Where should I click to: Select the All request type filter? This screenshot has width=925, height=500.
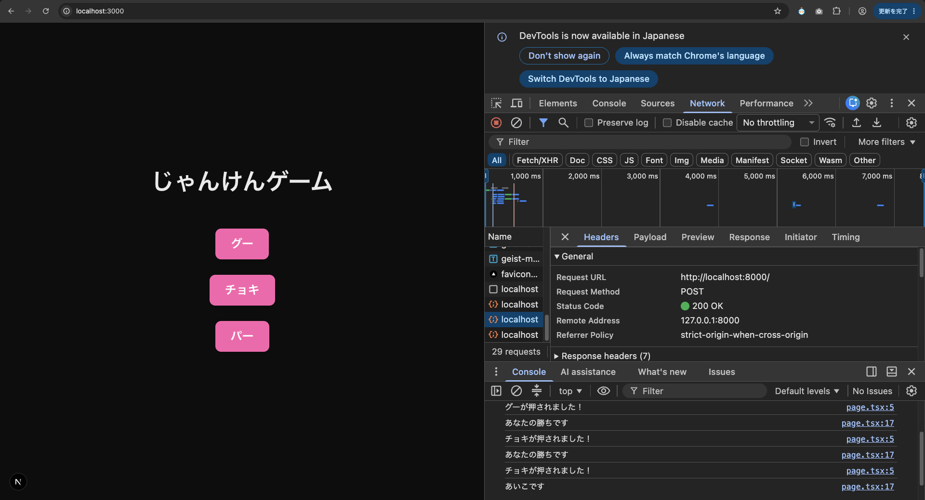[x=497, y=160]
